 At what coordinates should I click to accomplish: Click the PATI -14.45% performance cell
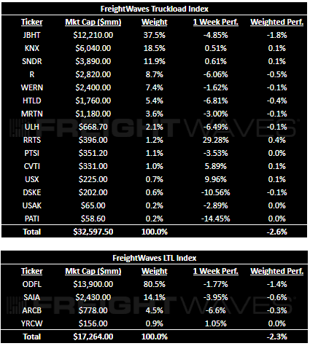216,219
